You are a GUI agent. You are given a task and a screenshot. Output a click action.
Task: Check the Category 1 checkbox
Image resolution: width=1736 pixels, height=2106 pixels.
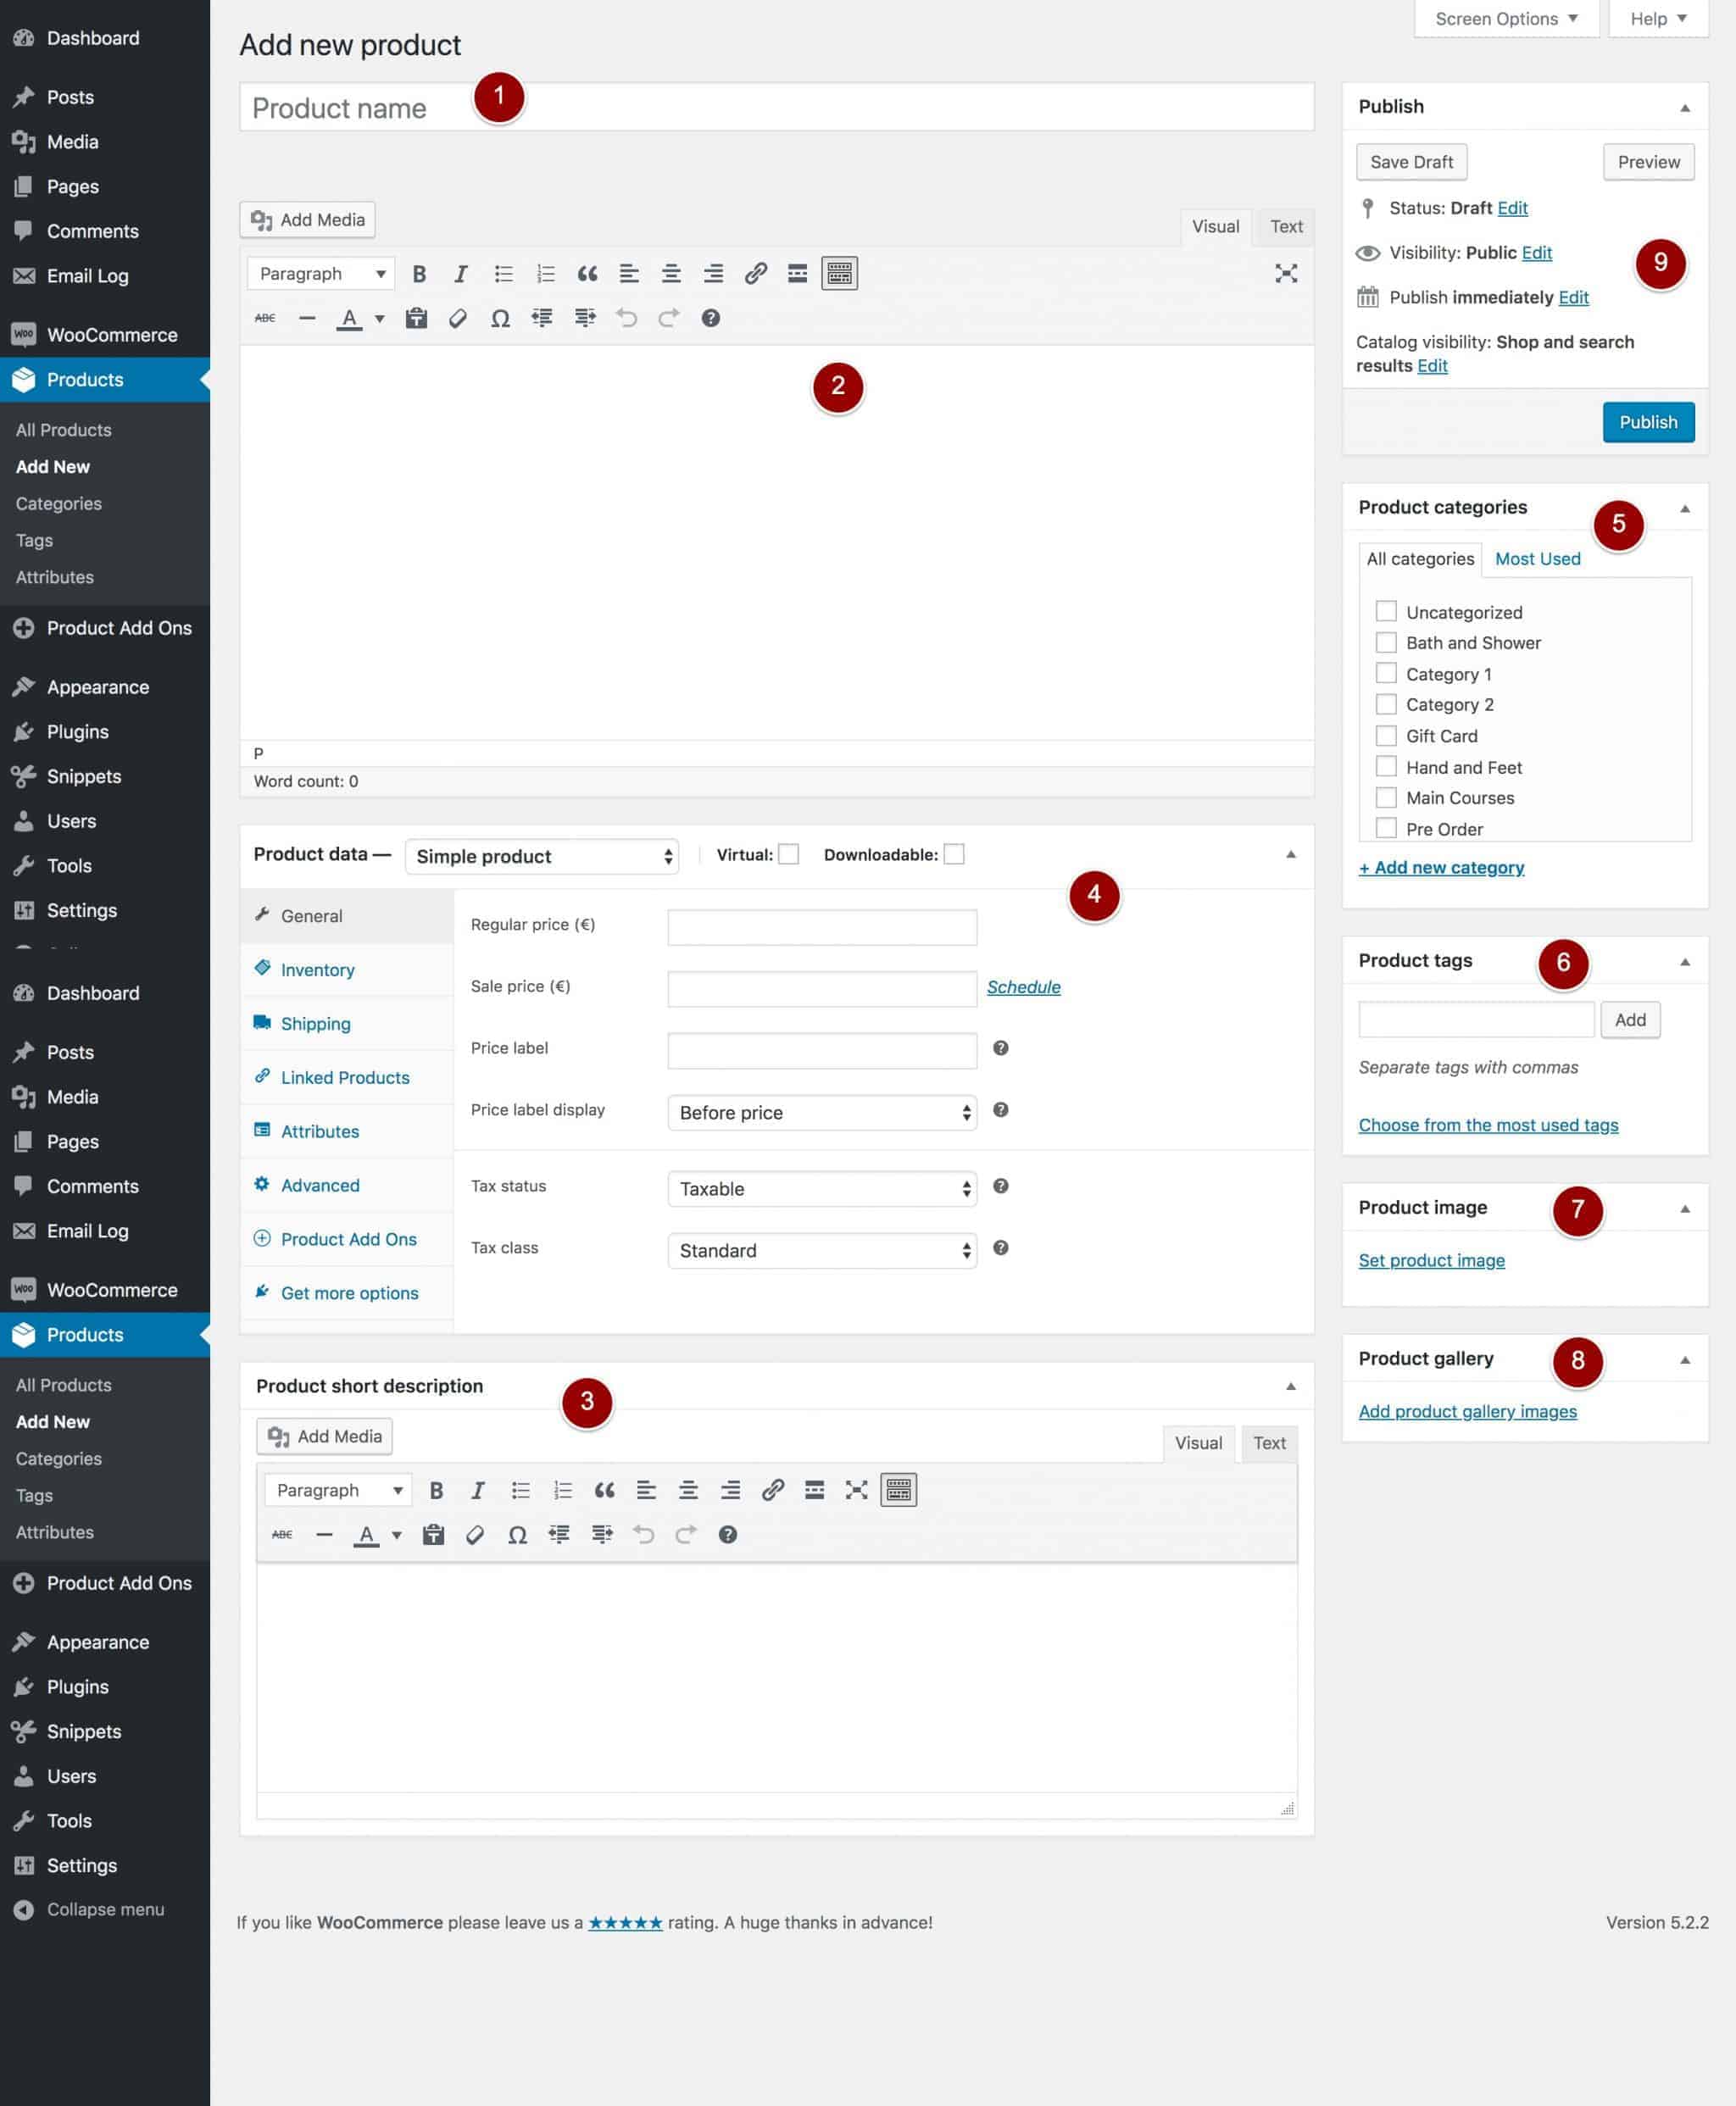coord(1386,673)
